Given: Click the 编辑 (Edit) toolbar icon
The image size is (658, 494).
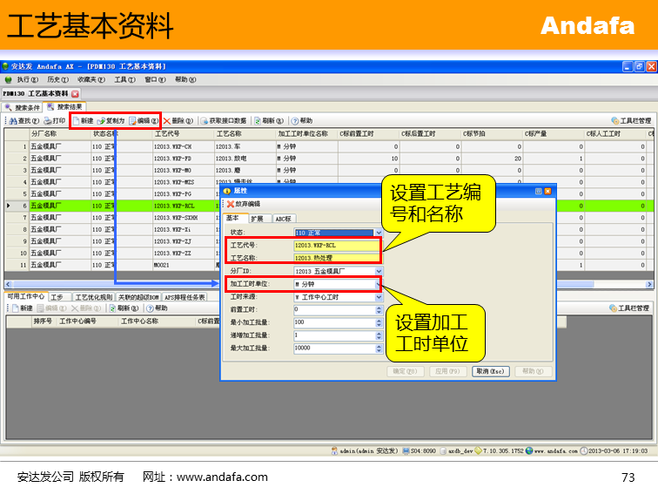Looking at the screenshot, I should coord(144,121).
